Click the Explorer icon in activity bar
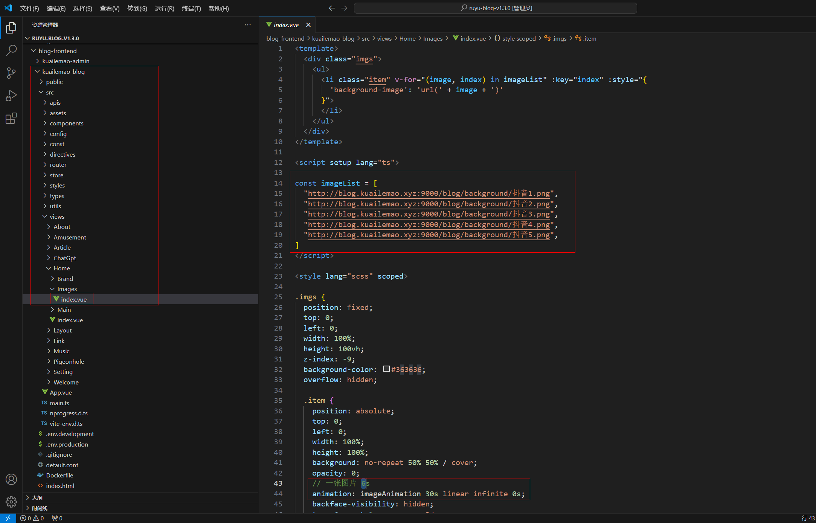The image size is (816, 523). 11,26
